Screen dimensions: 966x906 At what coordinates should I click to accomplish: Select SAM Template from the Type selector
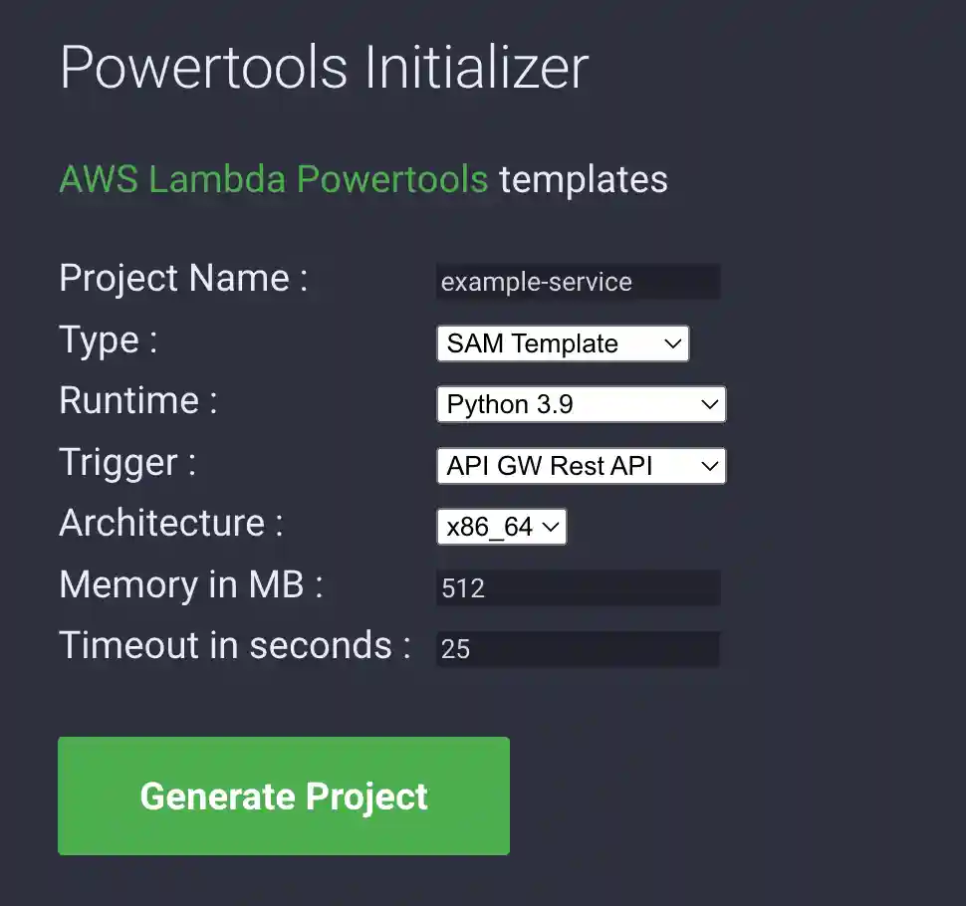point(562,343)
